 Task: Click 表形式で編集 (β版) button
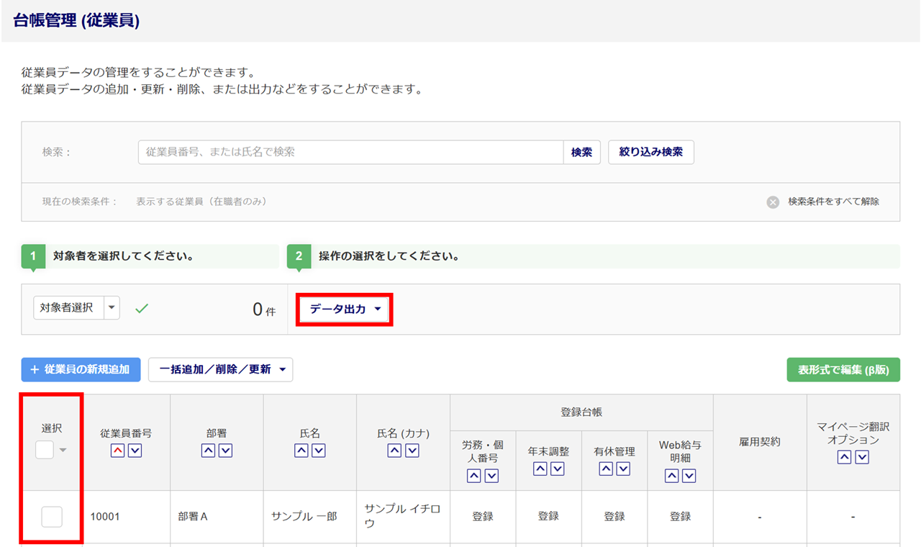pyautogui.click(x=843, y=369)
